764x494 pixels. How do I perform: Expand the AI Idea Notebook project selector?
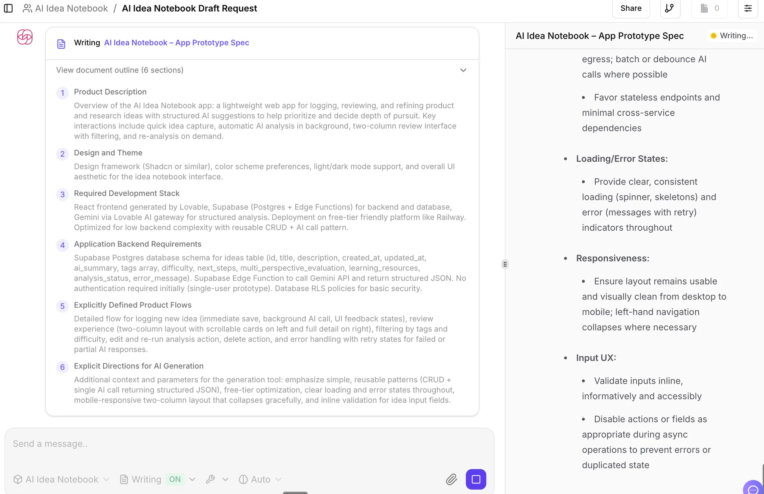point(62,479)
